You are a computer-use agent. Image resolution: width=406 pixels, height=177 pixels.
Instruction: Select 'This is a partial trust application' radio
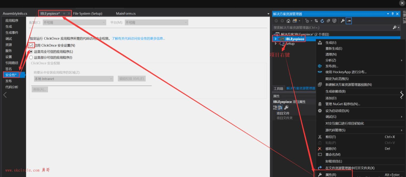click(31, 57)
